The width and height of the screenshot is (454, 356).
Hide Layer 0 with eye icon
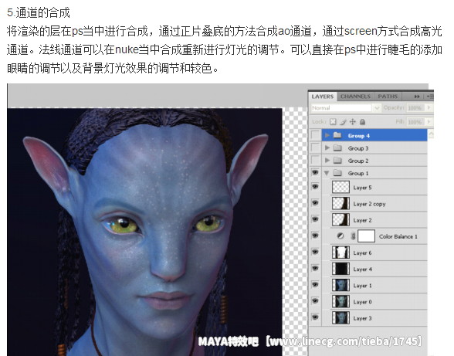(315, 301)
